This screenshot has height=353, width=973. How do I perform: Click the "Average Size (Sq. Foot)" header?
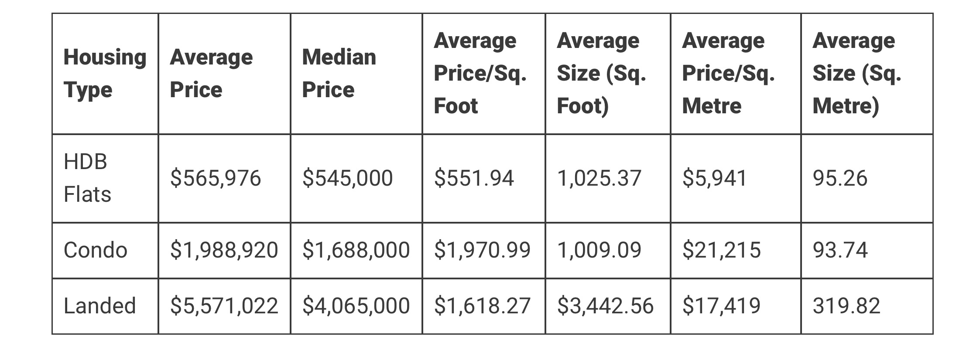[601, 73]
